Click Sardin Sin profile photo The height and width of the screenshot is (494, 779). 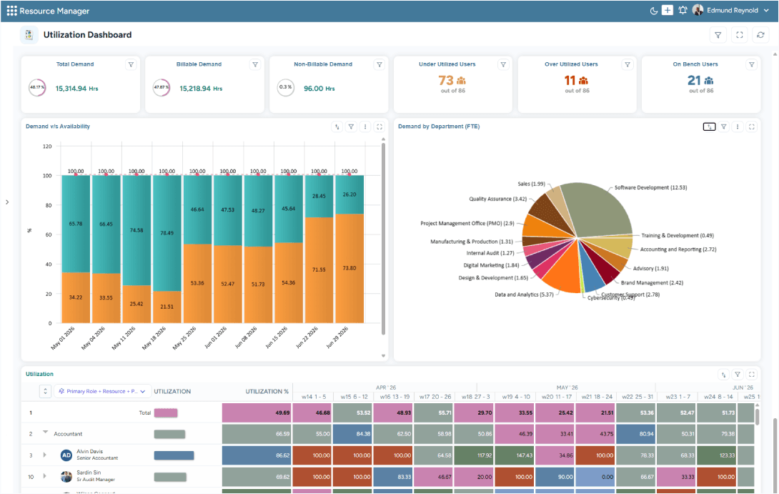[66, 477]
